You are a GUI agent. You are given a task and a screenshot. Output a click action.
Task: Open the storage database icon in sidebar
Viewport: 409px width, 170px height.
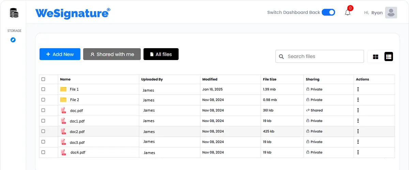(x=14, y=13)
